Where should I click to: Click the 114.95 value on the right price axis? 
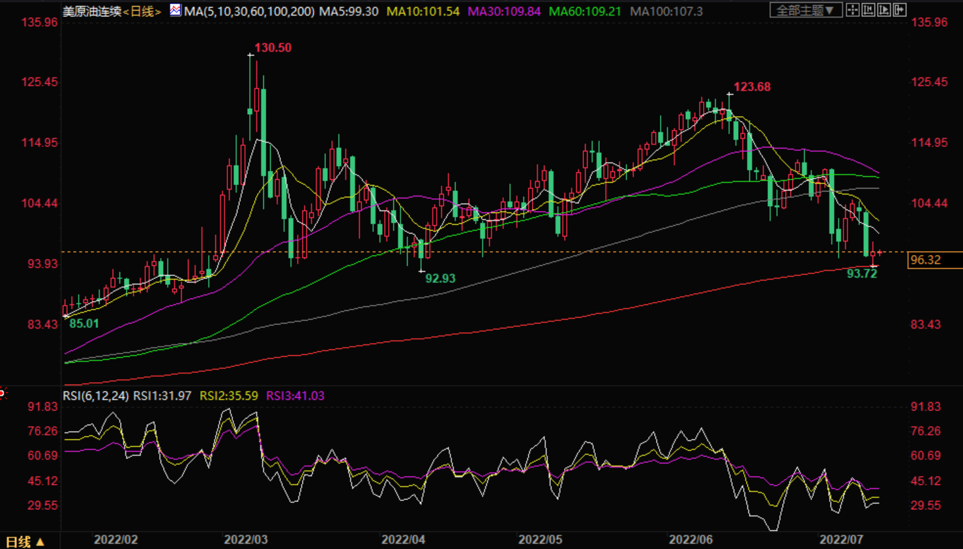pyautogui.click(x=929, y=143)
